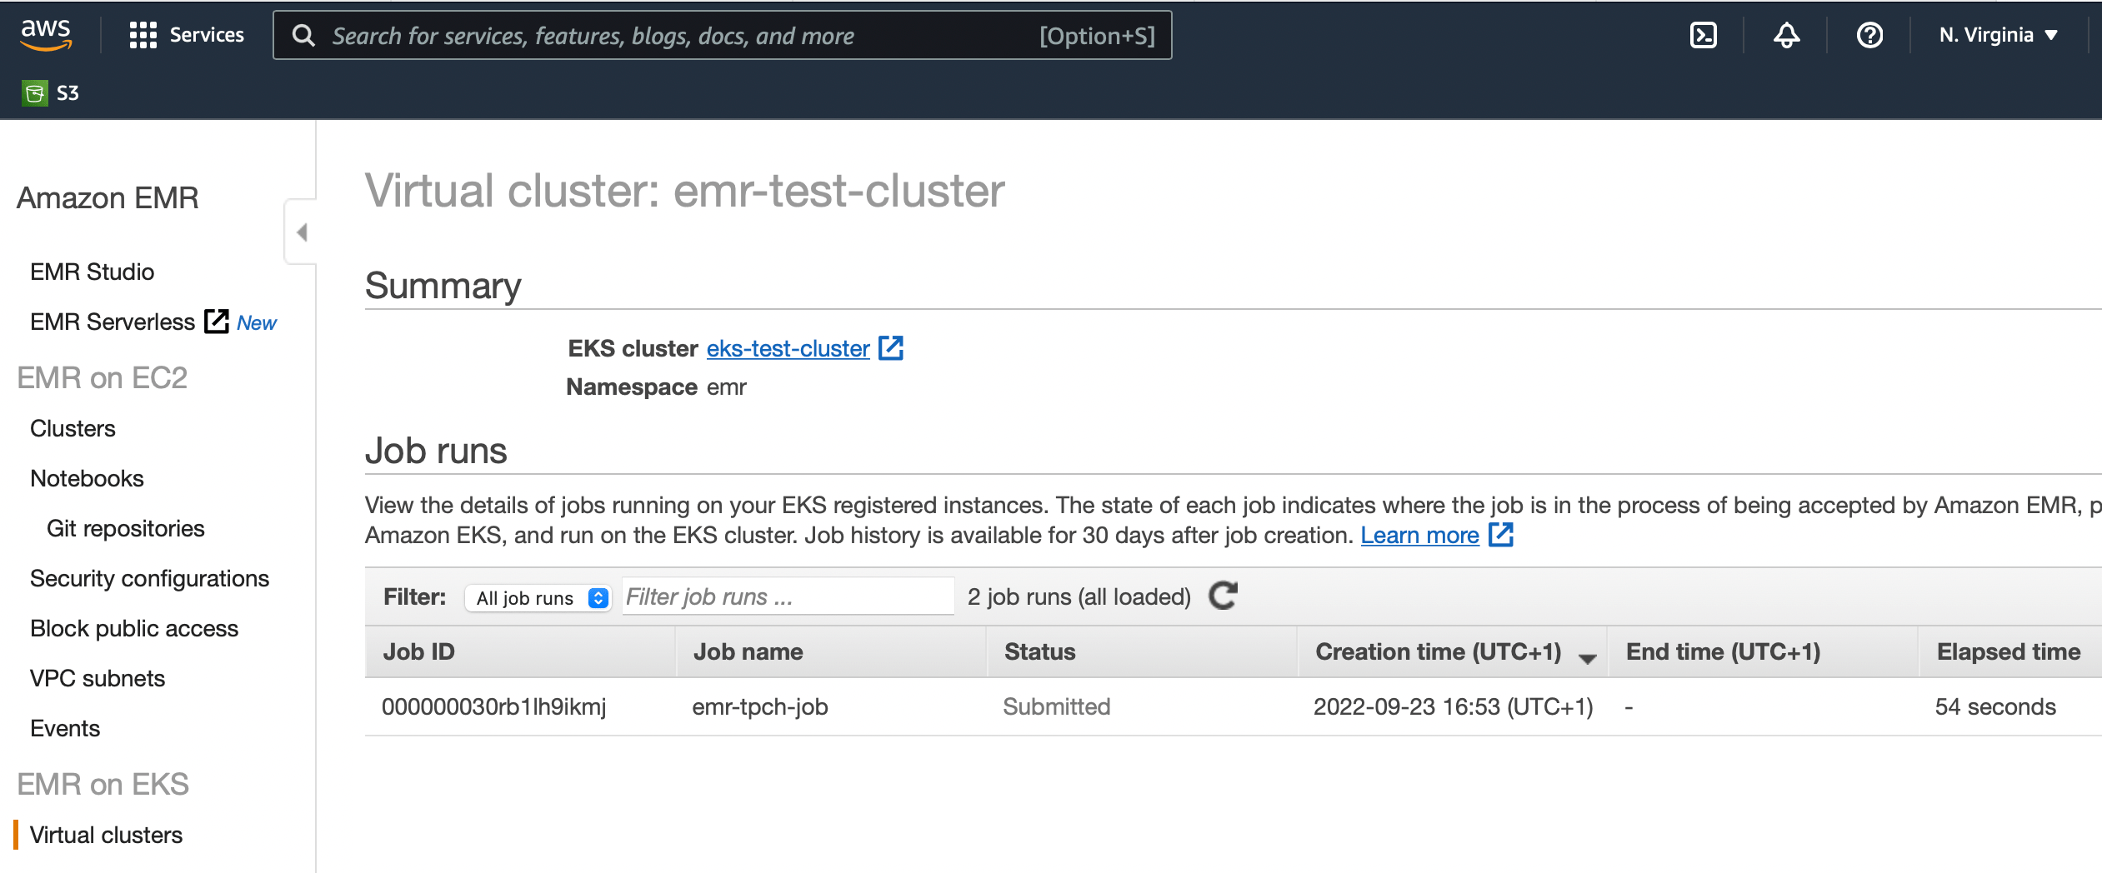Click external-link icon beside Learn more
Screen dimensions: 2102x873
(x=1501, y=535)
